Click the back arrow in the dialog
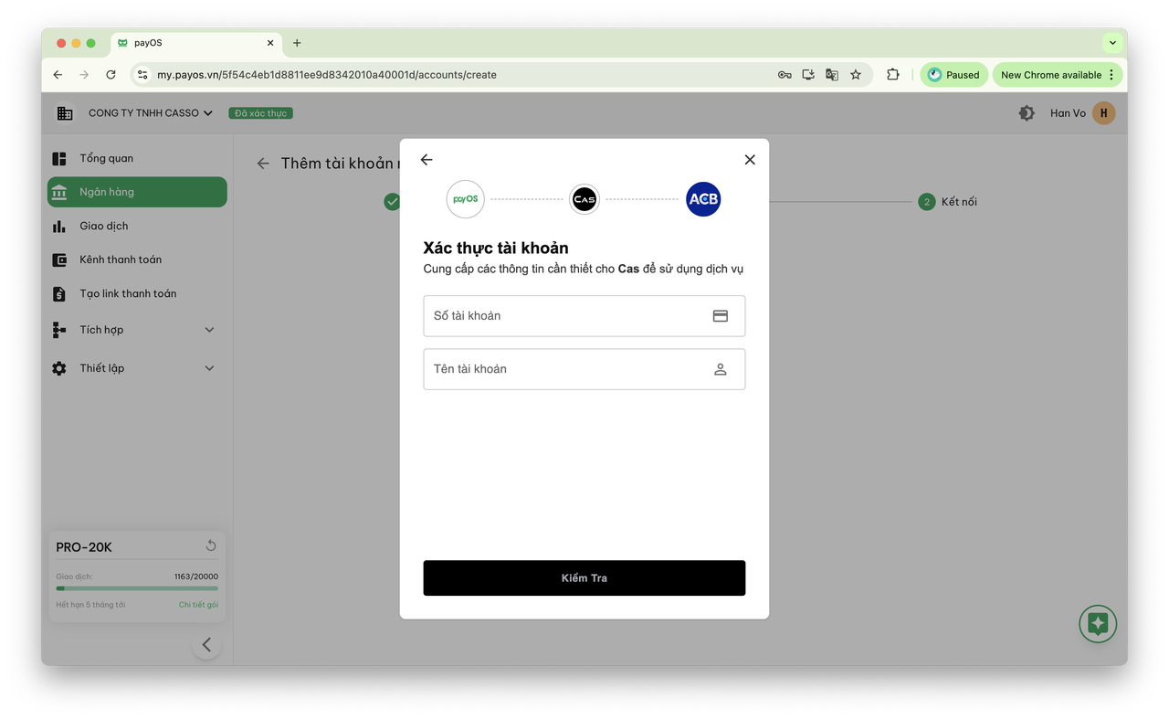1169x720 pixels. (x=427, y=160)
